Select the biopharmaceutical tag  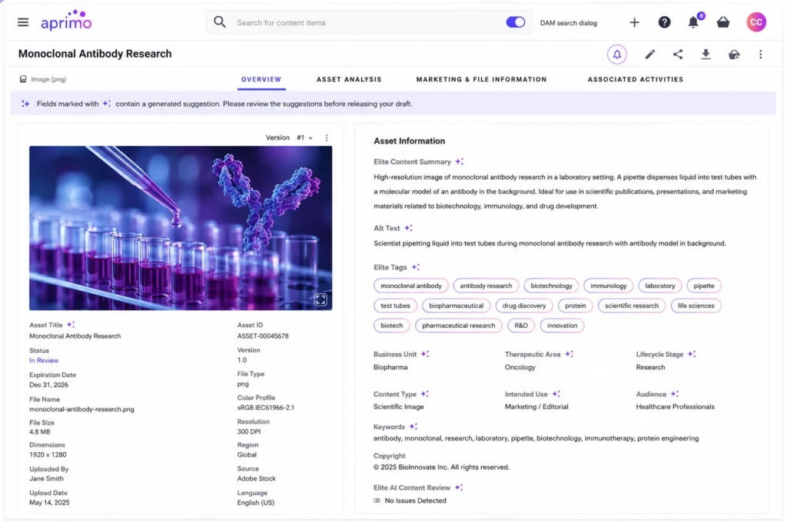click(x=457, y=306)
